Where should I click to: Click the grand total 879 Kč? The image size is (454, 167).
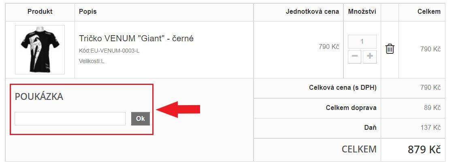pos(424,150)
